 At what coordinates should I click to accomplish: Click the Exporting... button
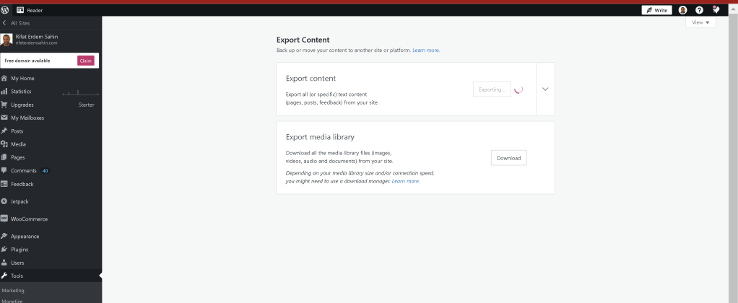(x=492, y=89)
